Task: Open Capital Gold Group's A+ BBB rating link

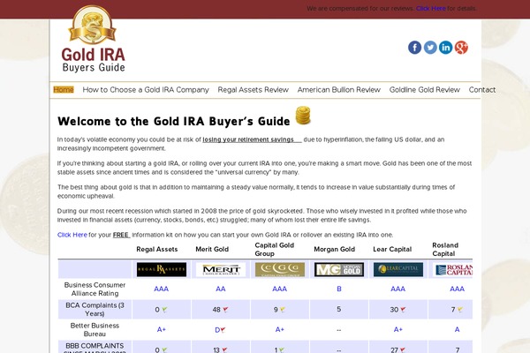Action: coord(279,329)
